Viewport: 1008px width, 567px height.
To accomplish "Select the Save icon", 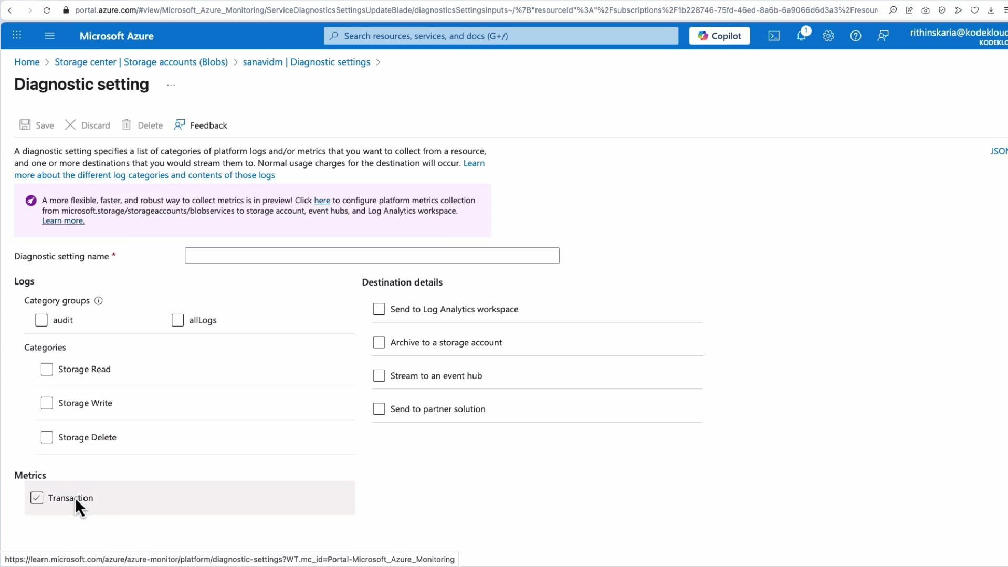I will [x=36, y=125].
